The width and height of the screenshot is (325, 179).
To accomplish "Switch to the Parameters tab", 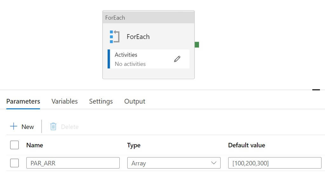I will tap(23, 101).
